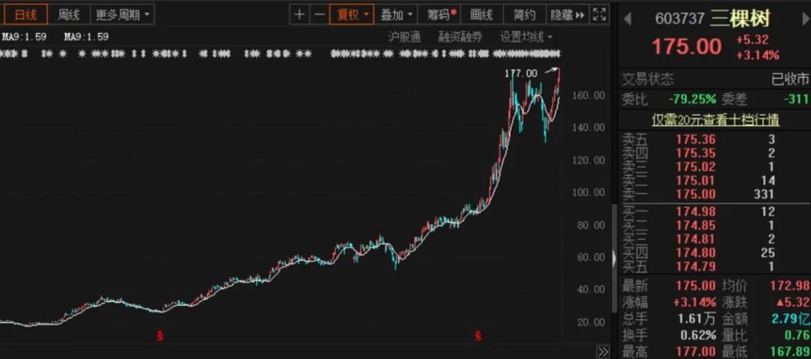
Task: Activate the 画线 drawing tool
Action: [481, 15]
